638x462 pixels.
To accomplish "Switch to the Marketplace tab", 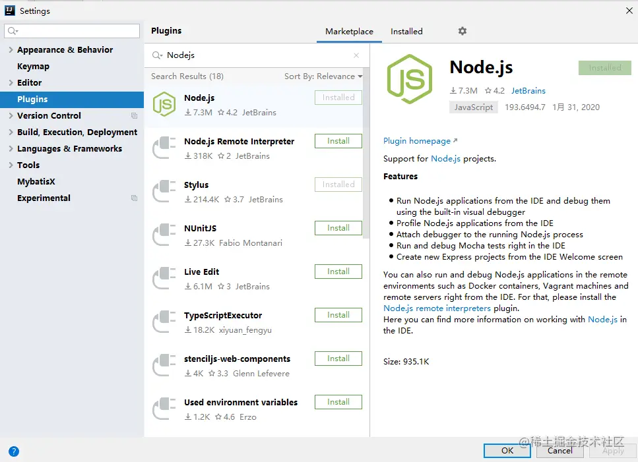I will [349, 31].
